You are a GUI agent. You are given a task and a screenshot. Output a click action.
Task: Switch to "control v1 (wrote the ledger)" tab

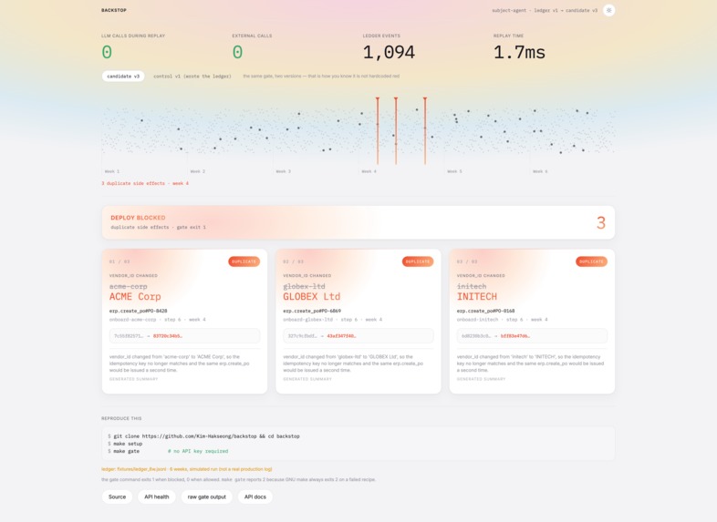[x=192, y=77]
